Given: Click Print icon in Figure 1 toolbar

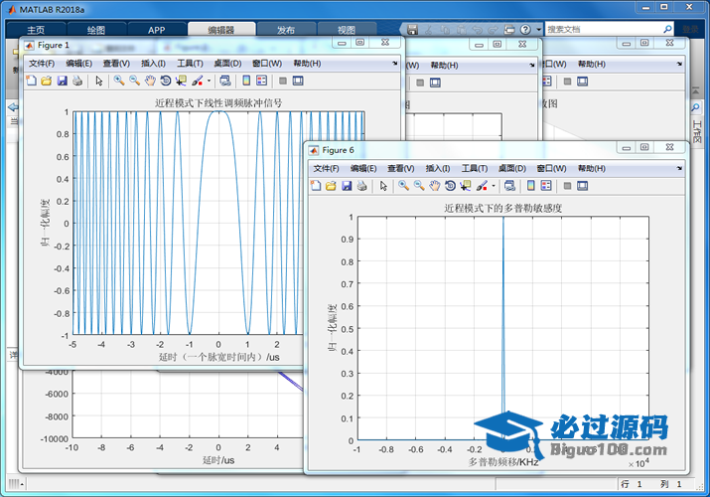Looking at the screenshot, I should click(x=77, y=81).
